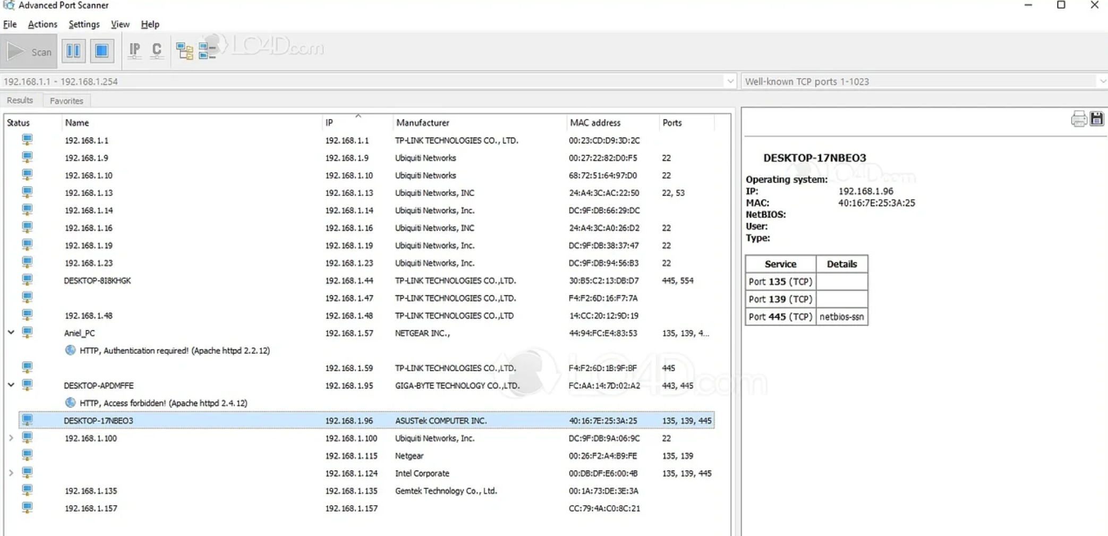Select the Netgear 192.168.1.115 row
This screenshot has height=536, width=1108.
pyautogui.click(x=367, y=456)
